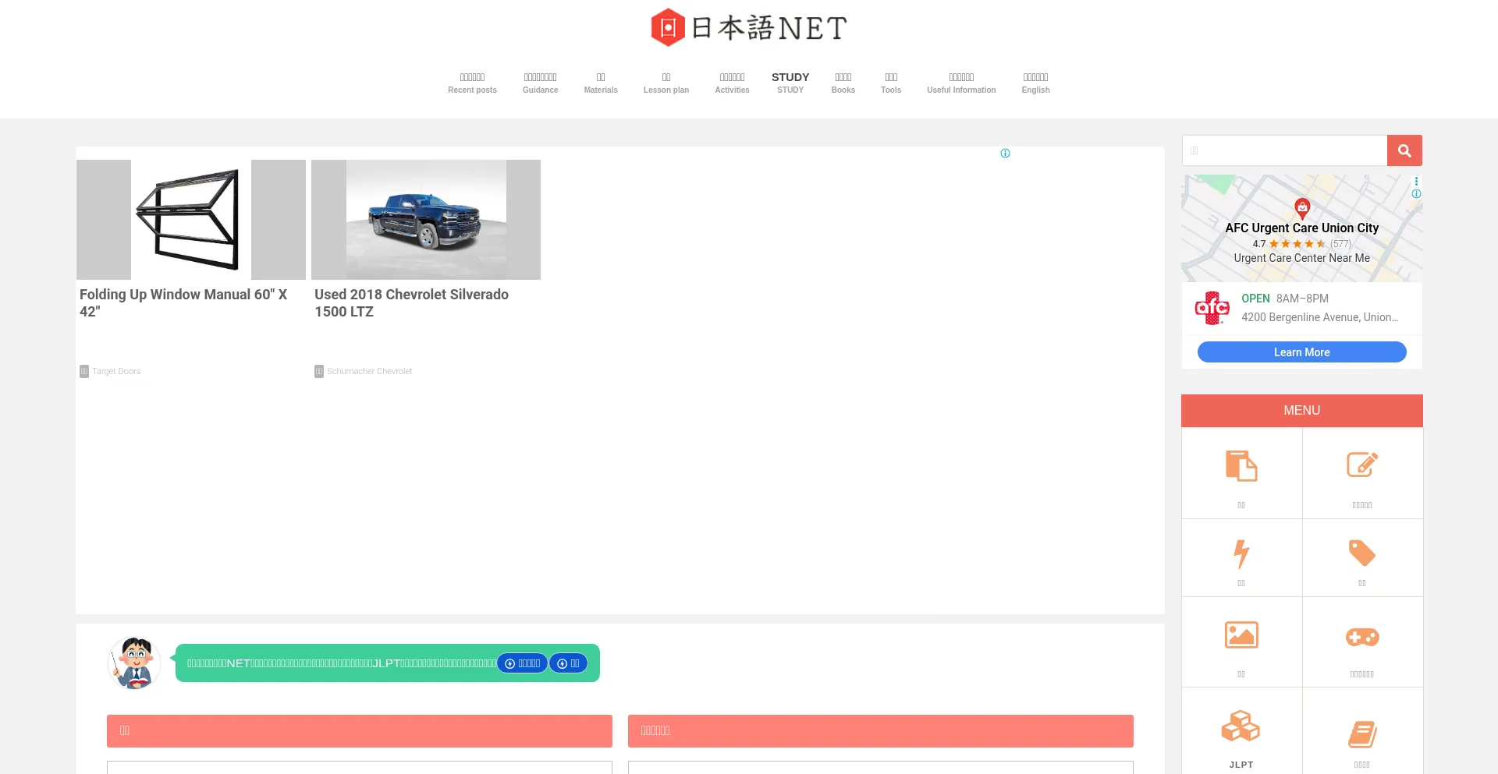Click the shorter blue button in speech bubble
Viewport: 1498px width, 774px height.
(x=568, y=663)
